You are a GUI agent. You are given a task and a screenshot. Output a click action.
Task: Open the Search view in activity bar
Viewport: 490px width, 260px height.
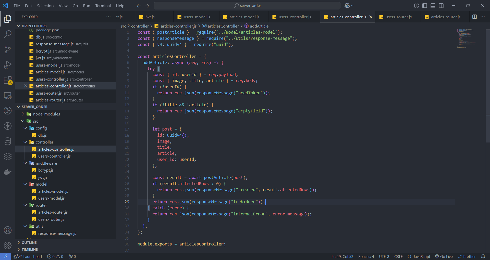(8, 34)
